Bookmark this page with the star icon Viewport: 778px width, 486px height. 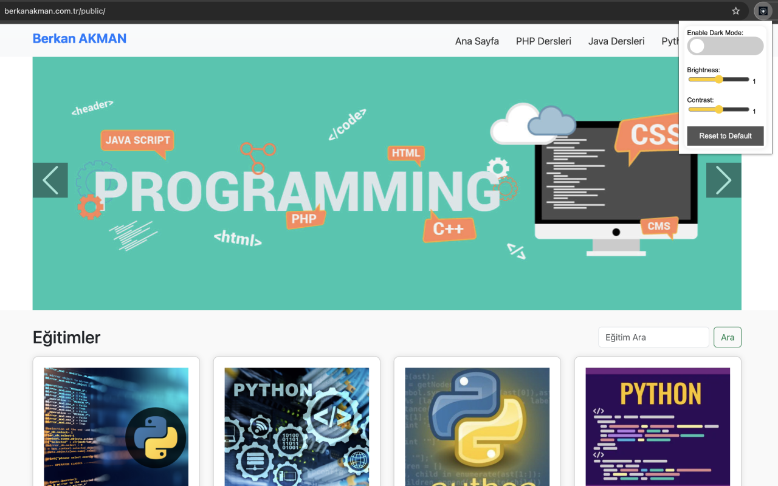pos(736,11)
